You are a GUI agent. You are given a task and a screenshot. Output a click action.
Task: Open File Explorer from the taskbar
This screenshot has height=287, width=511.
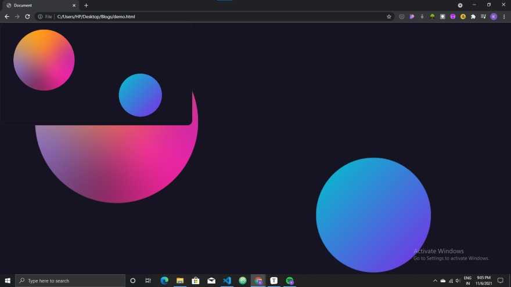[x=180, y=281]
